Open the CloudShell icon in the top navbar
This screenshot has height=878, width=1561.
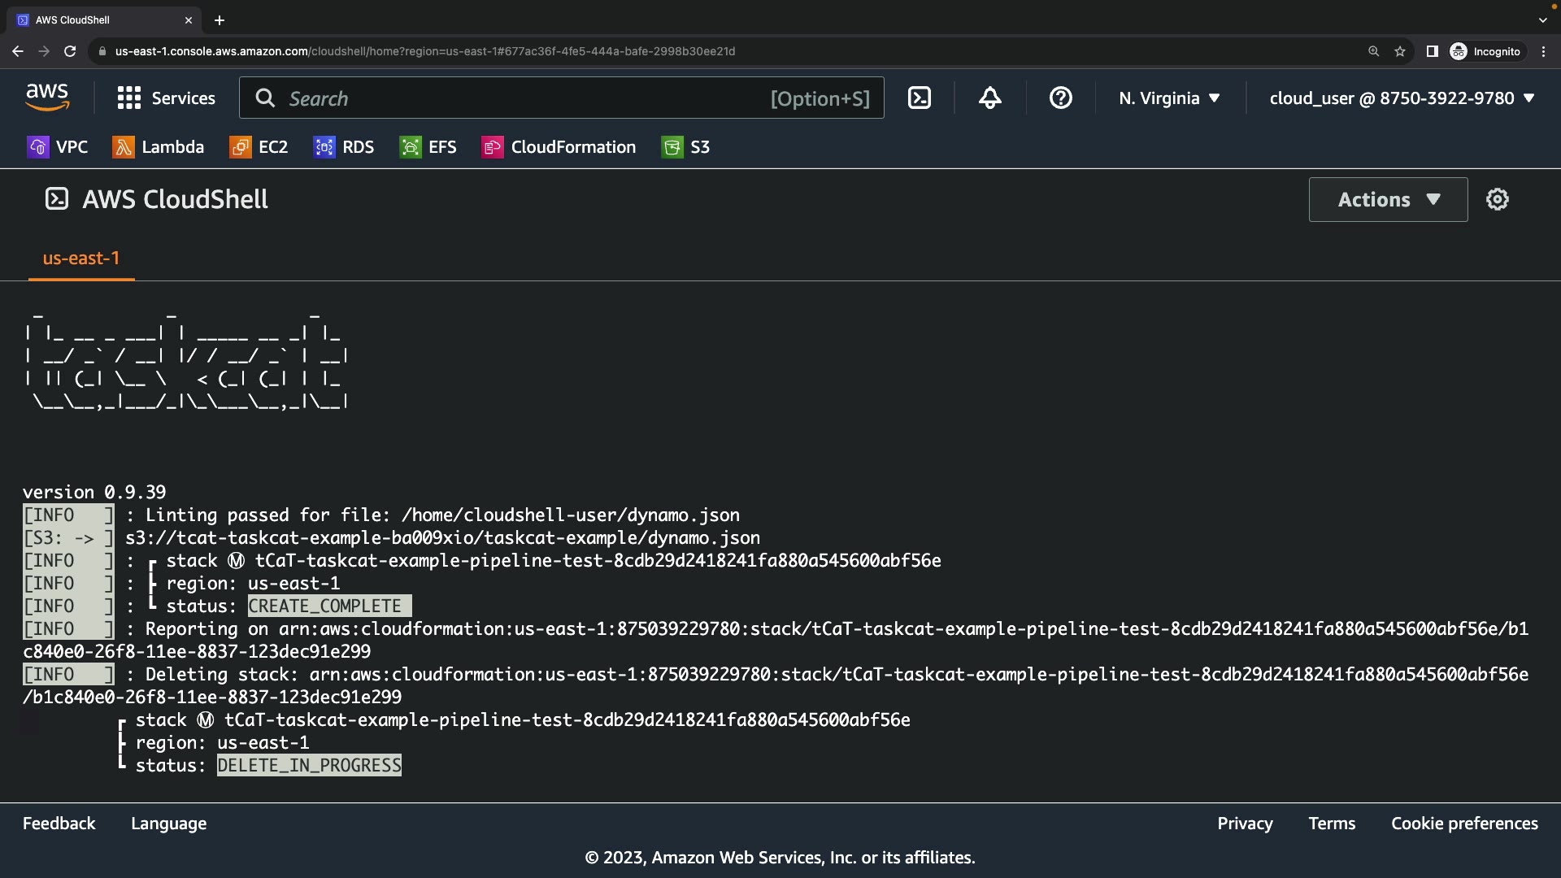(919, 98)
